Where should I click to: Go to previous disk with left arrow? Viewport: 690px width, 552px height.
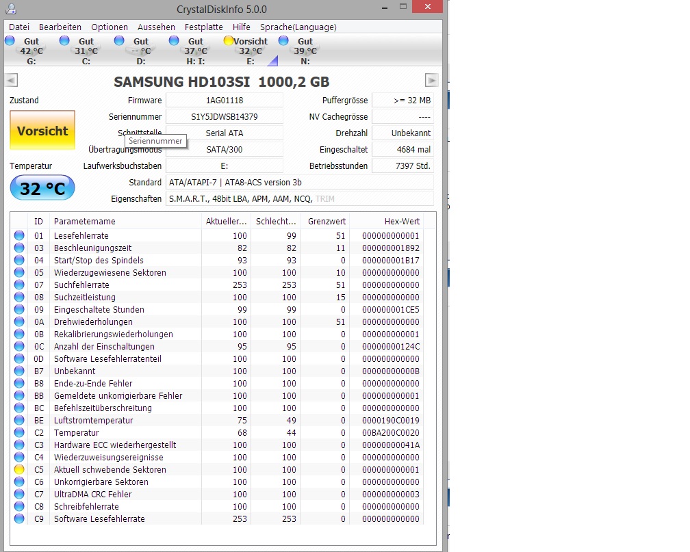click(x=11, y=80)
